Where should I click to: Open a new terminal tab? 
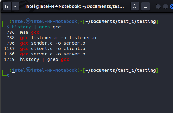[7, 6]
